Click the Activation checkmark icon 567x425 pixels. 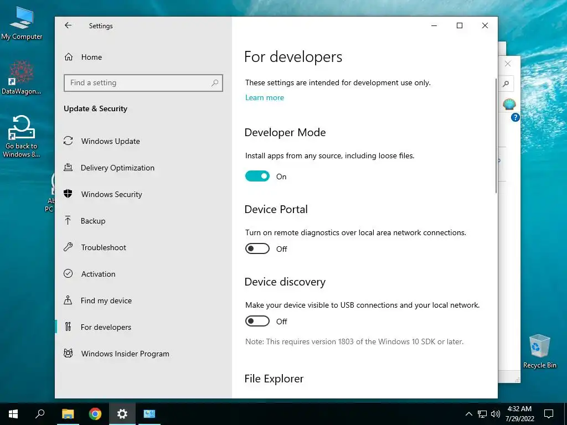click(x=68, y=273)
